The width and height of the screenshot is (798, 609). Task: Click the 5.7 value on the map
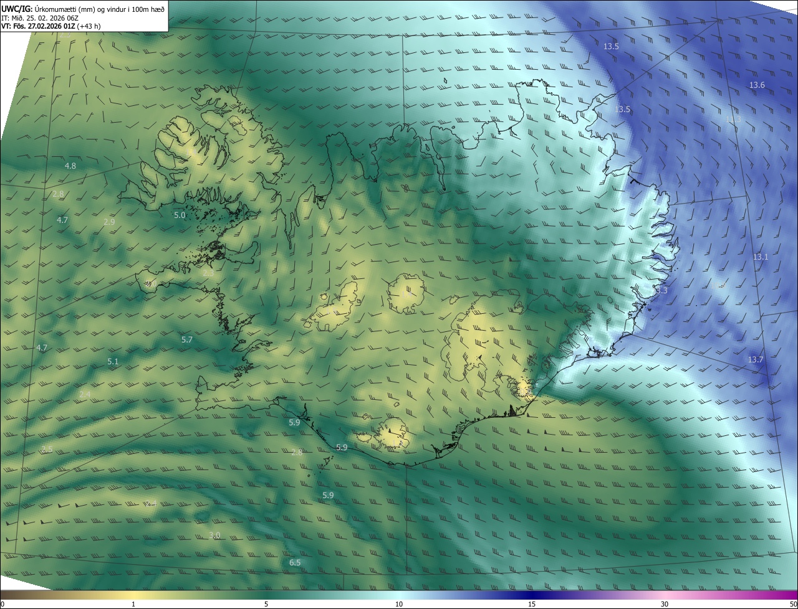coord(187,339)
